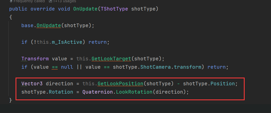Image resolution: width=271 pixels, height=113 pixels.
Task: Click the usages icon before "1+13 usages"
Action: [x=50, y=1]
